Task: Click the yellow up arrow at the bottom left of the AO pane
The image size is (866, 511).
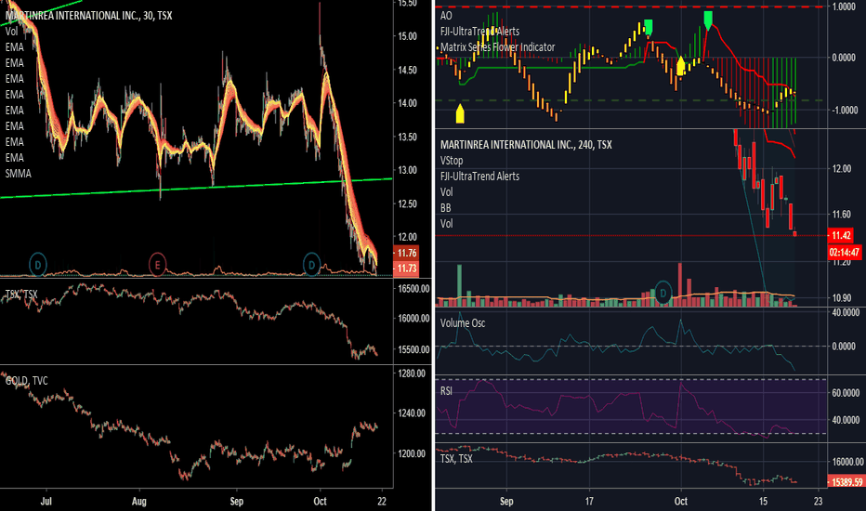Action: click(x=460, y=112)
